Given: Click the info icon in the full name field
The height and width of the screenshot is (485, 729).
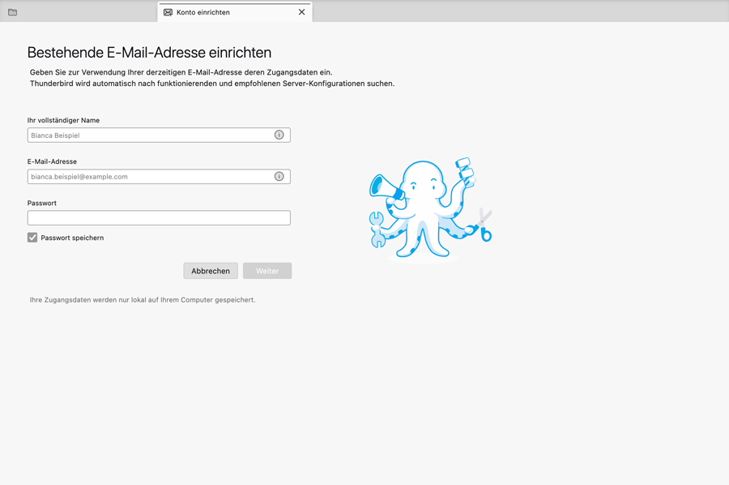Looking at the screenshot, I should click(x=279, y=135).
